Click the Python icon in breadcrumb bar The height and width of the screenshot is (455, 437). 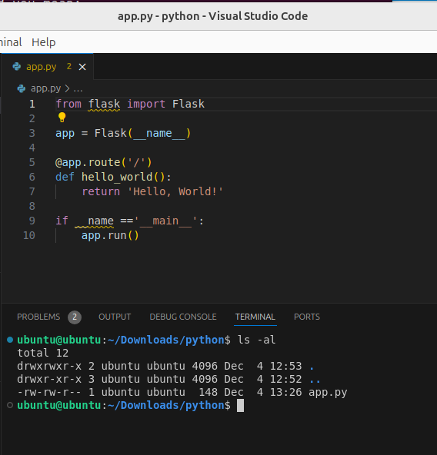click(x=22, y=88)
